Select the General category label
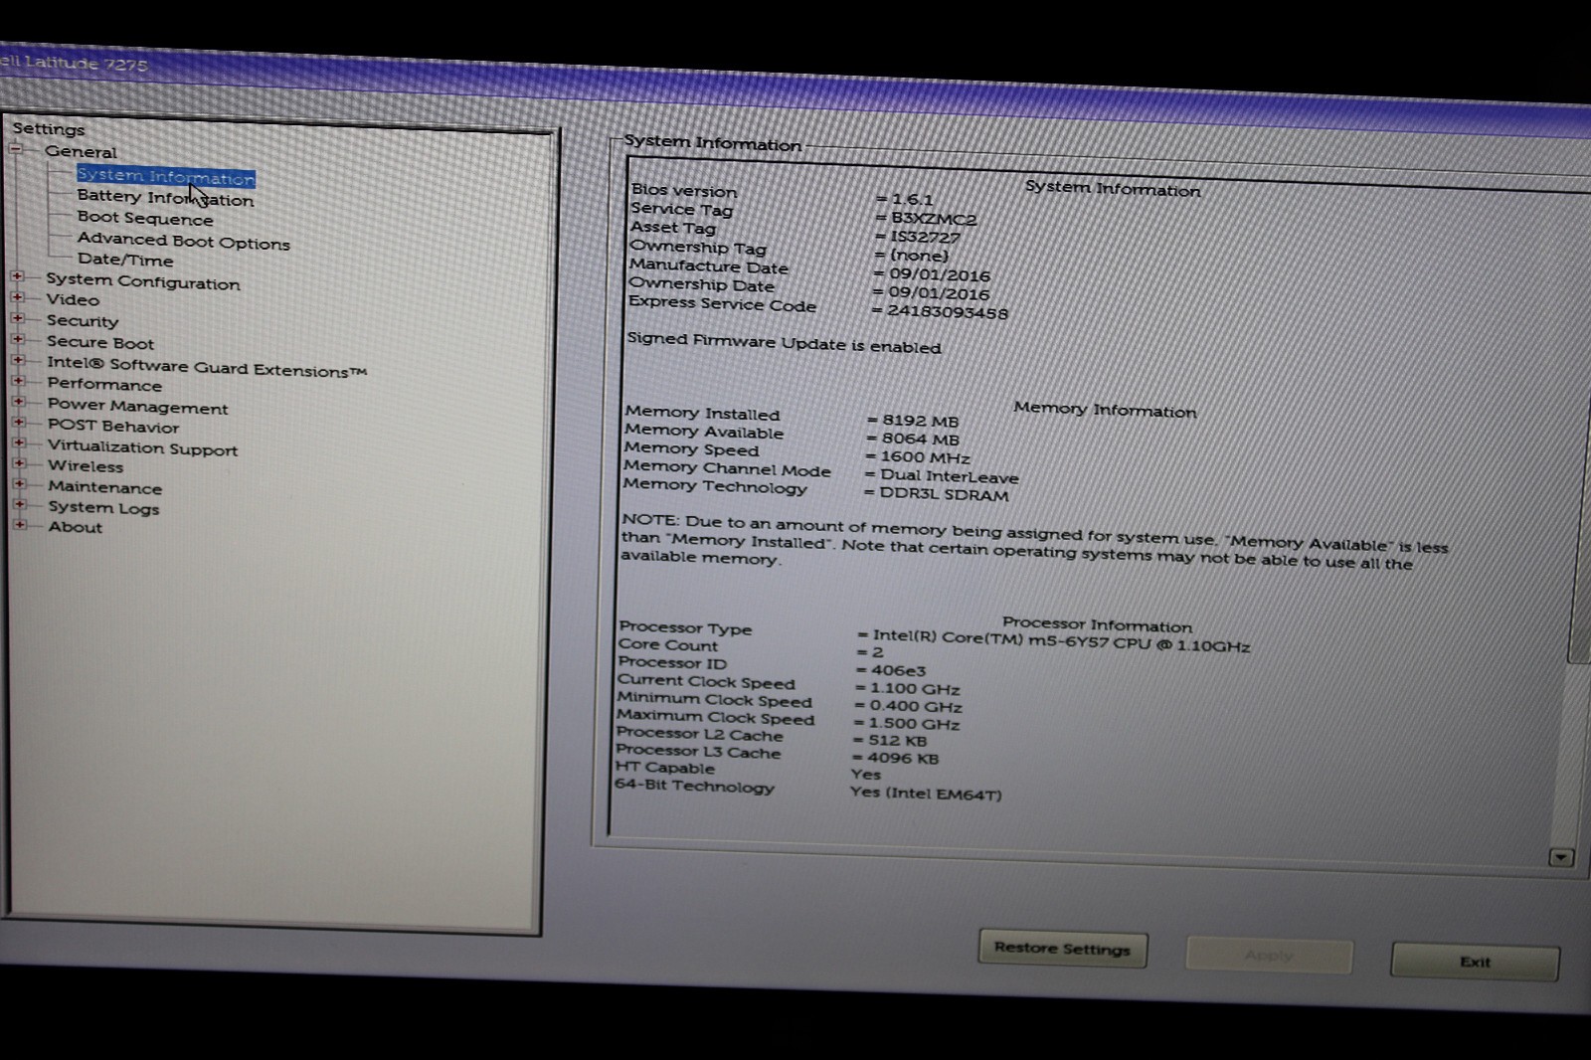The width and height of the screenshot is (1591, 1060). (81, 151)
